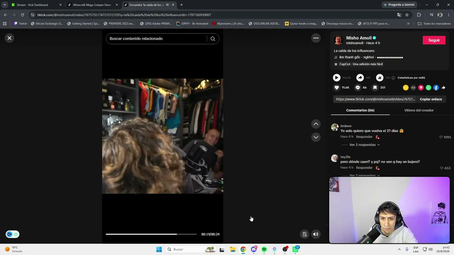Viewport: 454px width, 255px height.
Task: Like izq.Glx's comment
Action: tap(442, 168)
